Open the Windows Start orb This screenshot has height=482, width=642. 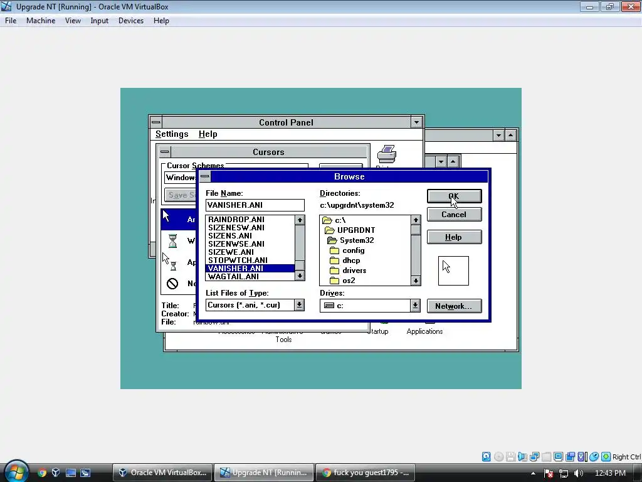coord(16,471)
